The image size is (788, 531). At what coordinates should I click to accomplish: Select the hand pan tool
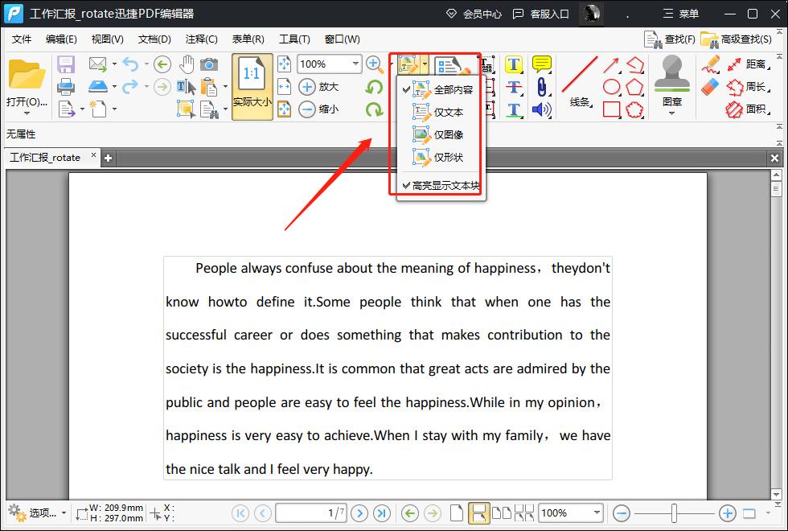(187, 64)
